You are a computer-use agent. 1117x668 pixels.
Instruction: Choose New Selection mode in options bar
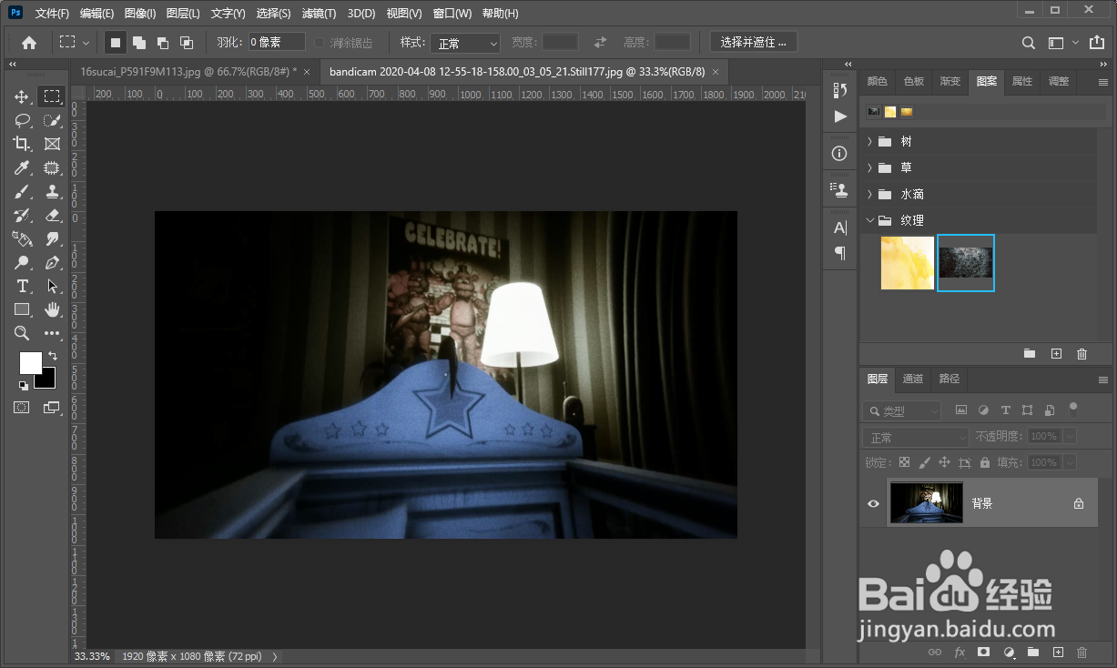coord(116,42)
